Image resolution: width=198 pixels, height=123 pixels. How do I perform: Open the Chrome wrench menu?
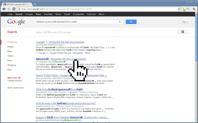194,9
